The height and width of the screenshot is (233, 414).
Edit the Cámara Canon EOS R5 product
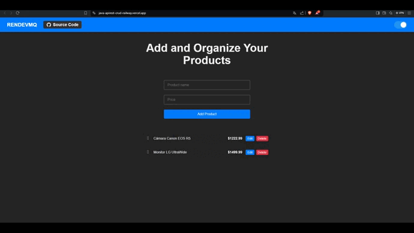coord(250,139)
